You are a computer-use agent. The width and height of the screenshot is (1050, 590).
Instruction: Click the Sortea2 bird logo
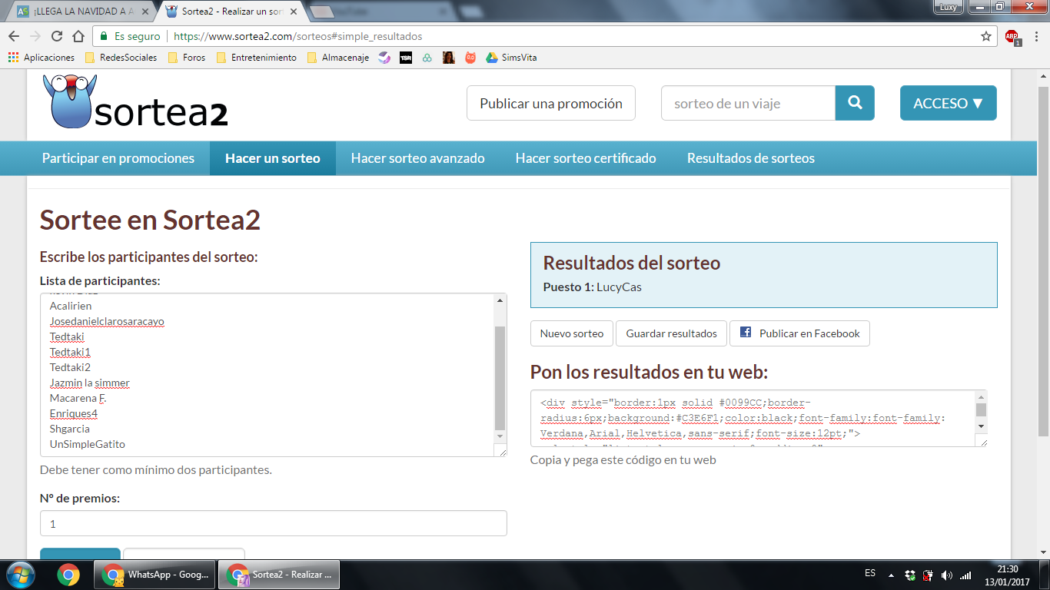[x=71, y=101]
